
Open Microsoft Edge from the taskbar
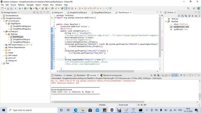tap(76, 110)
